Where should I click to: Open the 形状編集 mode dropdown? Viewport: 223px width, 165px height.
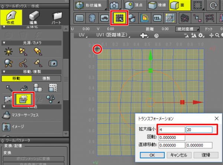pyautogui.click(x=90, y=5)
